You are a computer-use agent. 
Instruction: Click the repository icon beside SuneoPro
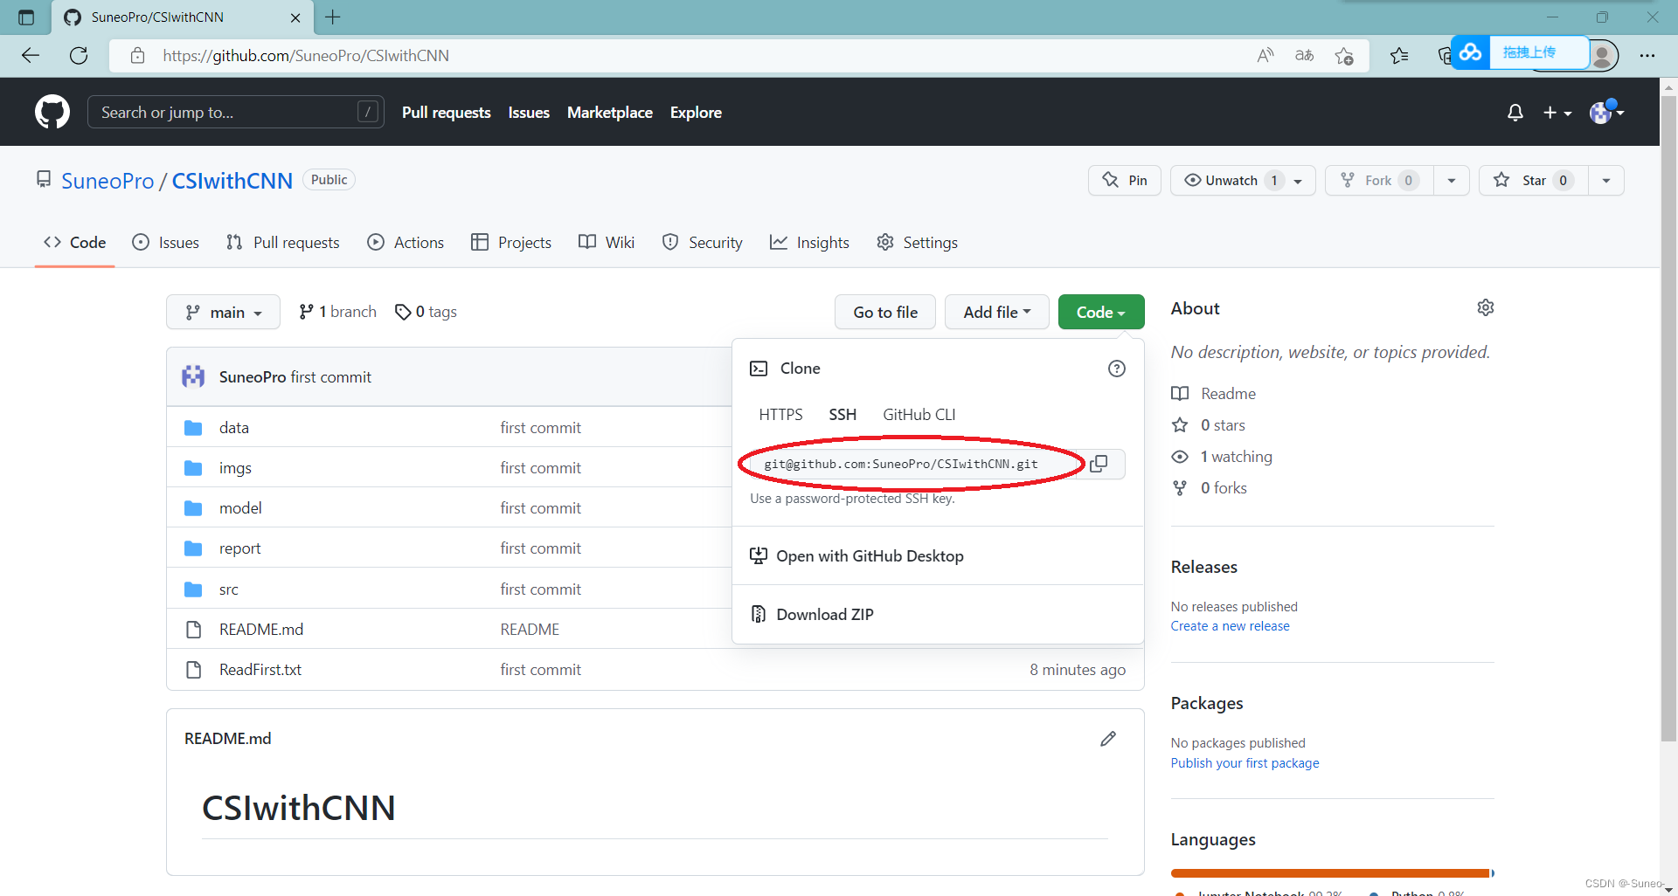point(44,179)
